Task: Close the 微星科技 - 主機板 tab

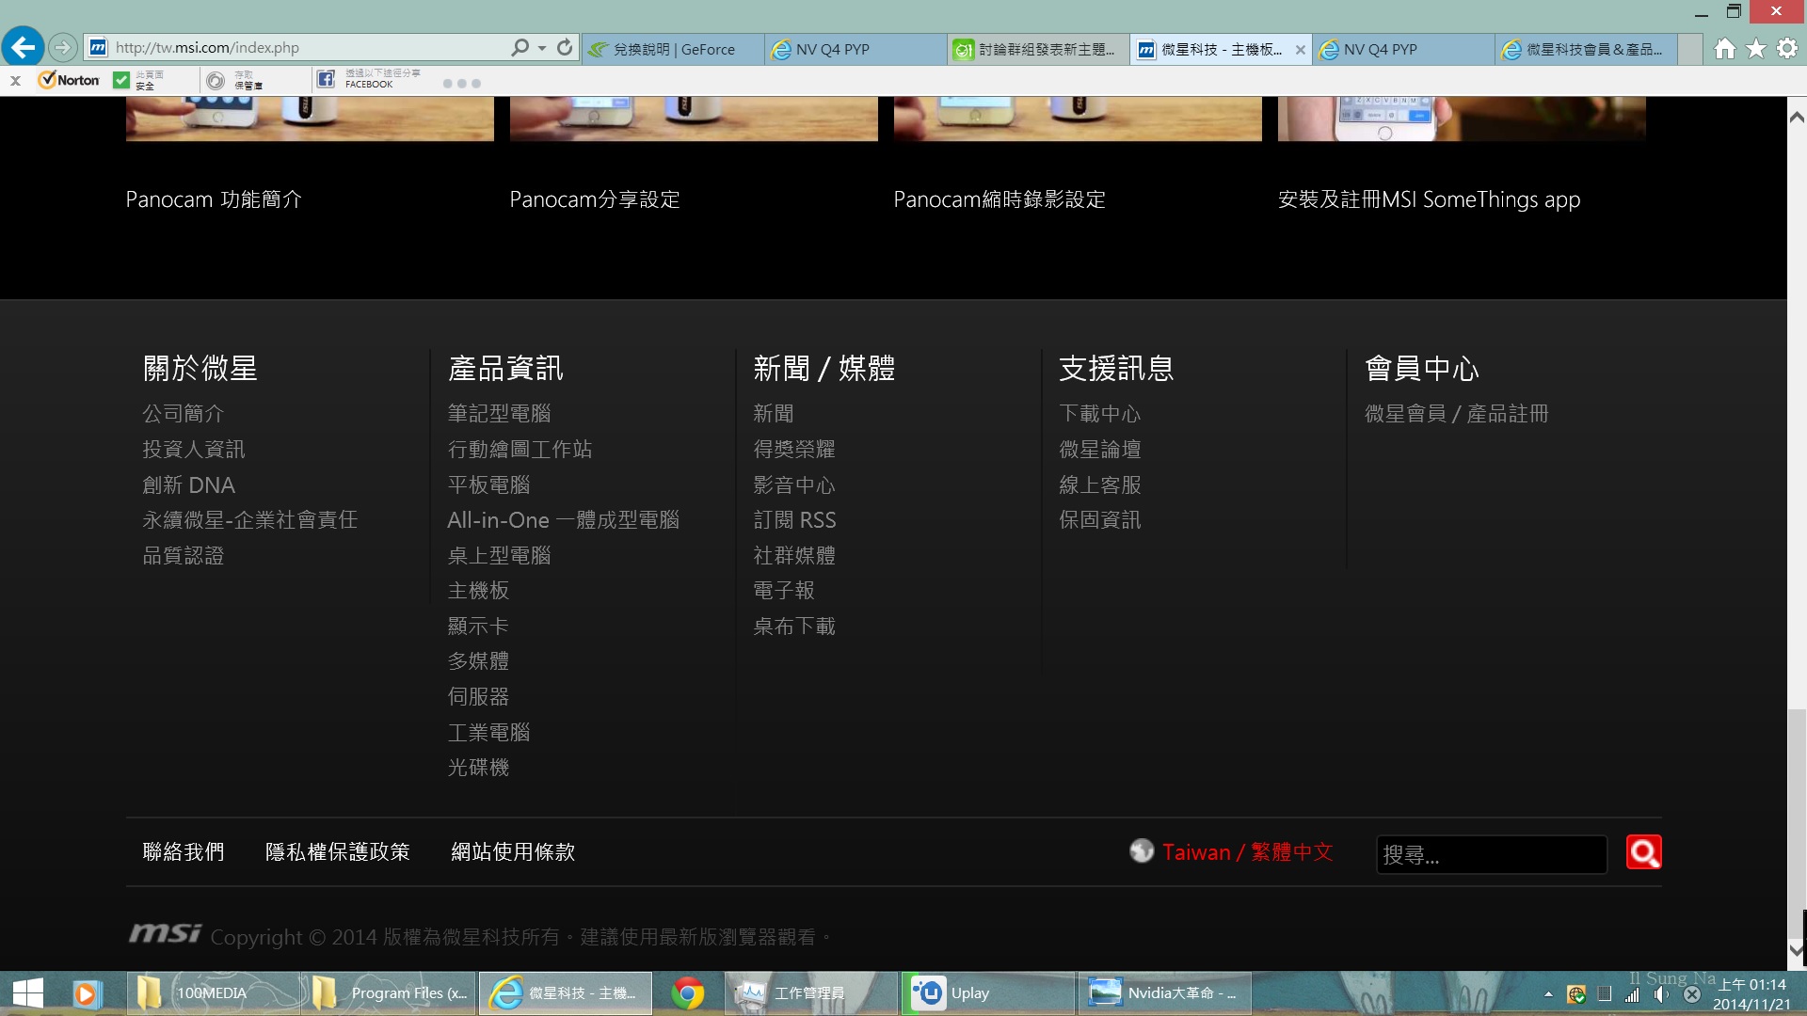Action: (x=1301, y=50)
